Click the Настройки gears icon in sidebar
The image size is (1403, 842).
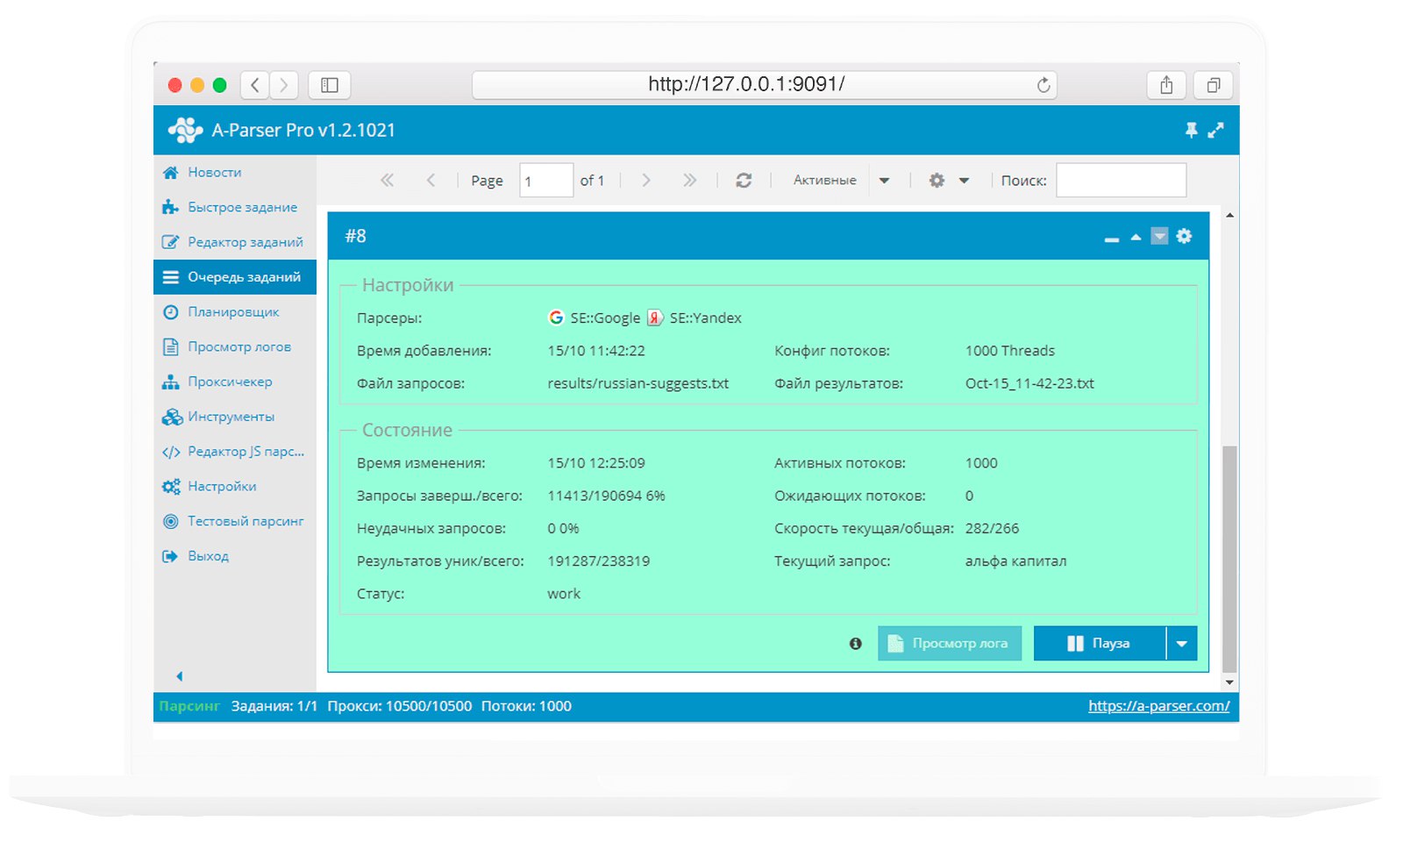(171, 487)
